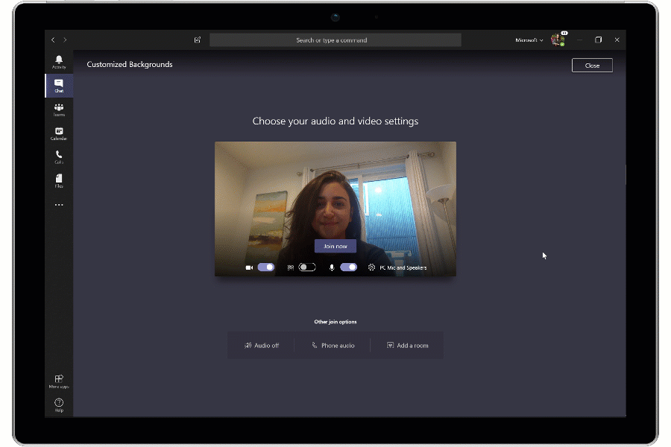Select the Calls icon
The height and width of the screenshot is (447, 671).
point(59,156)
